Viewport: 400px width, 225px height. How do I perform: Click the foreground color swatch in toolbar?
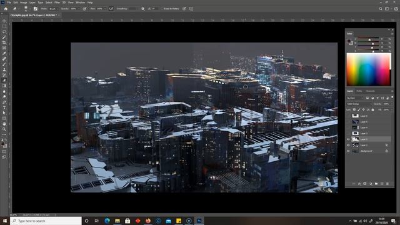pos(2,144)
